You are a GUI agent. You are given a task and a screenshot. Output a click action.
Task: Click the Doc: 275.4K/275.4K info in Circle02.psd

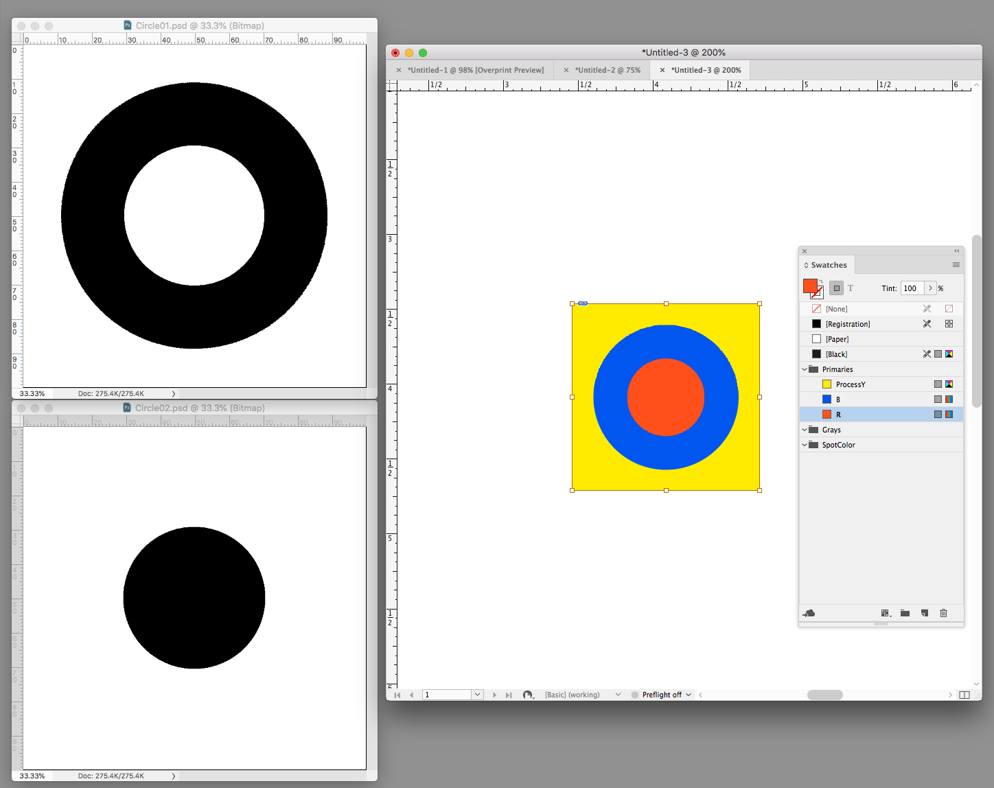[x=111, y=776]
